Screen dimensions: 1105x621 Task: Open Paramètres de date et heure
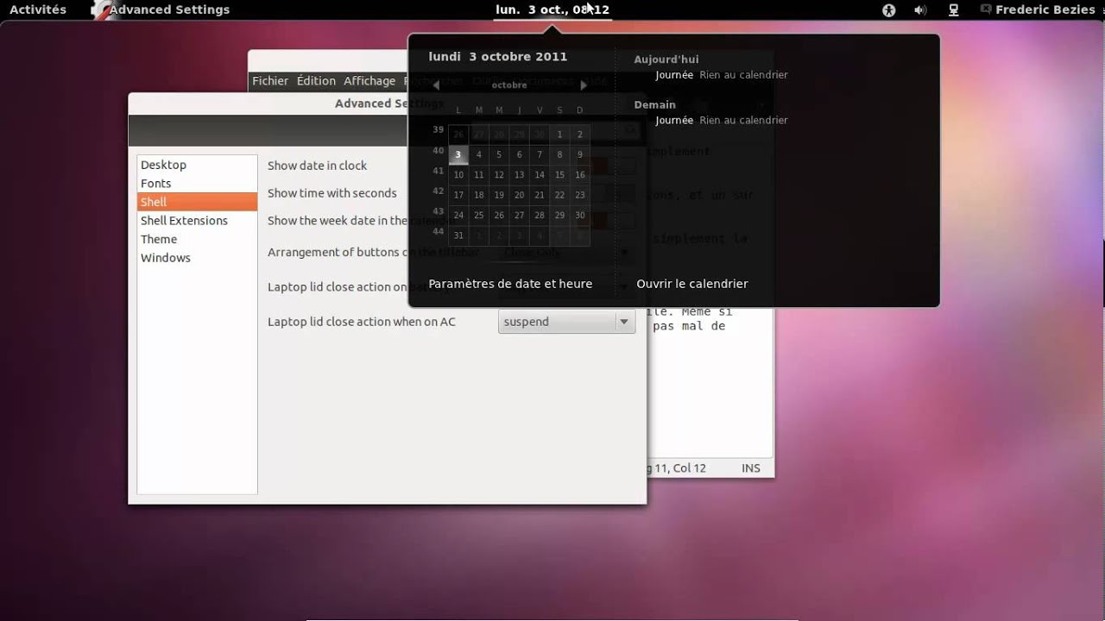point(510,284)
